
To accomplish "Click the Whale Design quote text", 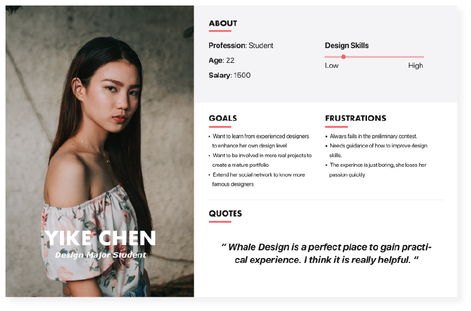I will pyautogui.click(x=326, y=254).
